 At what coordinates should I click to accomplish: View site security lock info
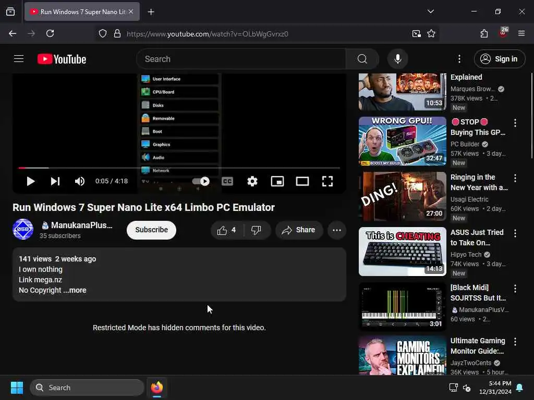coord(117,34)
